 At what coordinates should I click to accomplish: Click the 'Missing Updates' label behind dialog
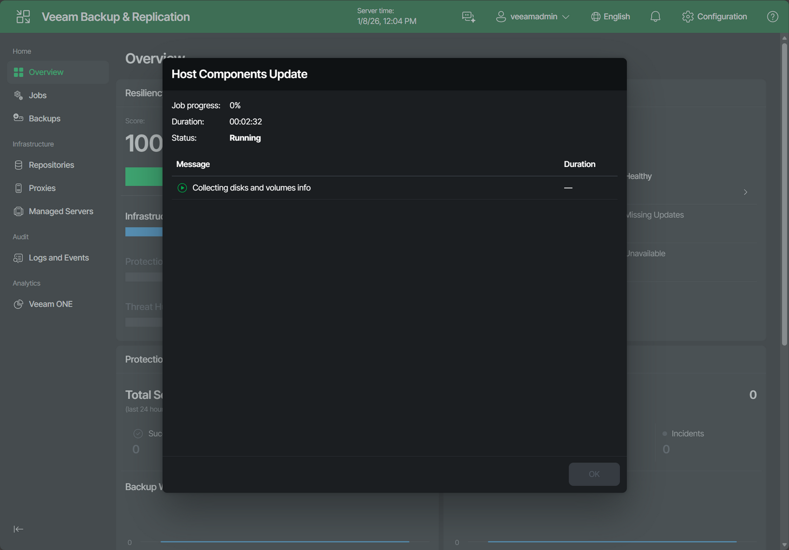pos(655,215)
